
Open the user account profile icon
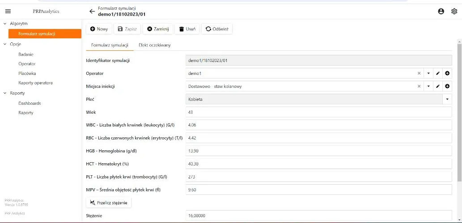pyautogui.click(x=441, y=12)
